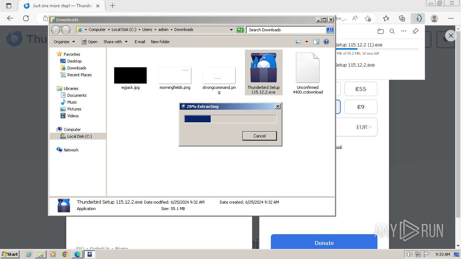Image resolution: width=461 pixels, height=259 pixels.
Task: Open Videos library
Action: pyautogui.click(x=73, y=116)
